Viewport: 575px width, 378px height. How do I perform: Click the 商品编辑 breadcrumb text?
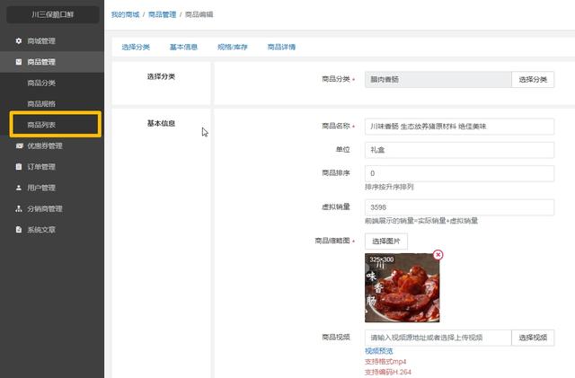[x=199, y=14]
